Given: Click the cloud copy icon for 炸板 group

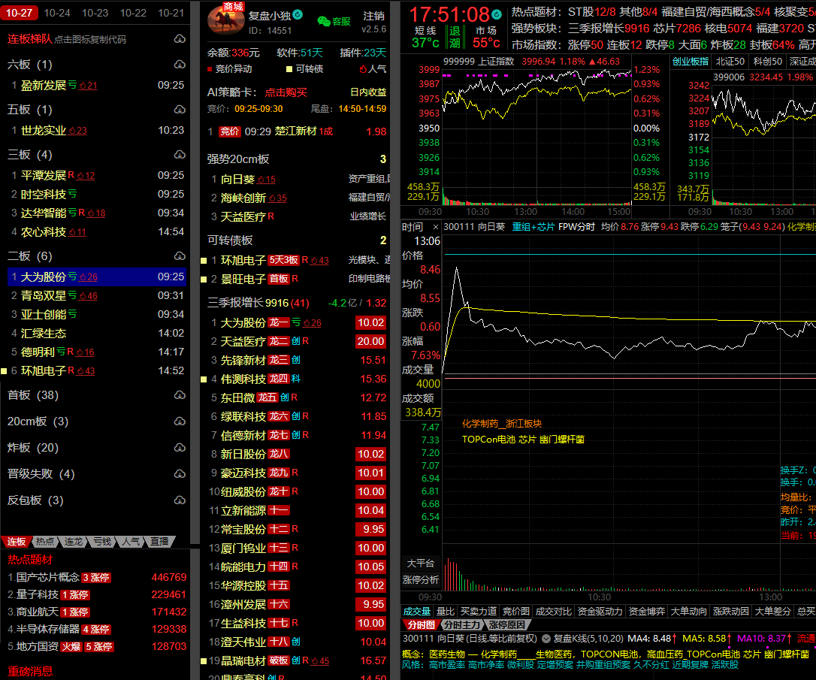Looking at the screenshot, I should click(179, 448).
